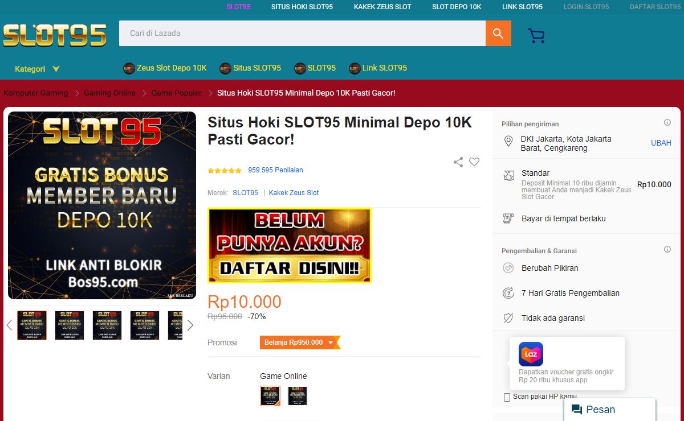684x421 pixels.
Task: Click the Standar delivery box icon
Action: coord(509,176)
